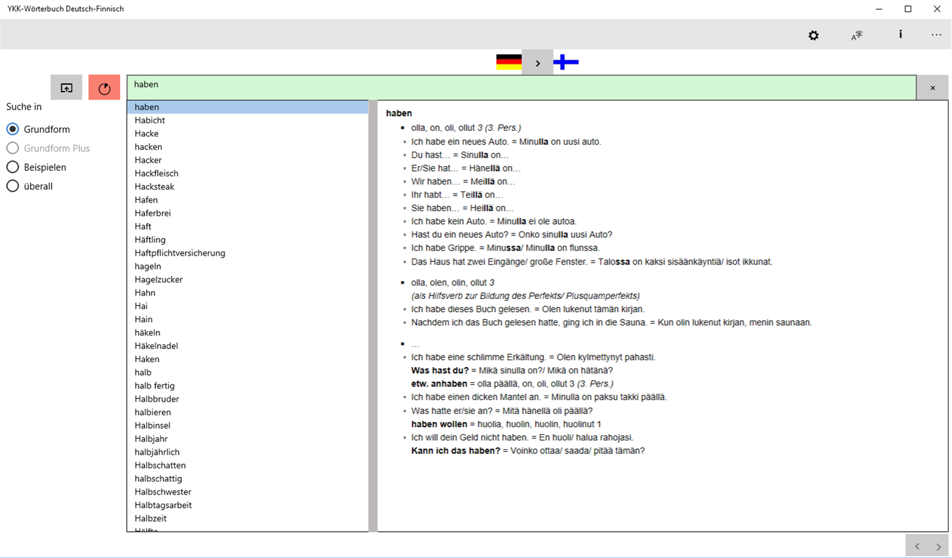Select halb in the word list
This screenshot has width=952, height=558.
[x=248, y=372]
